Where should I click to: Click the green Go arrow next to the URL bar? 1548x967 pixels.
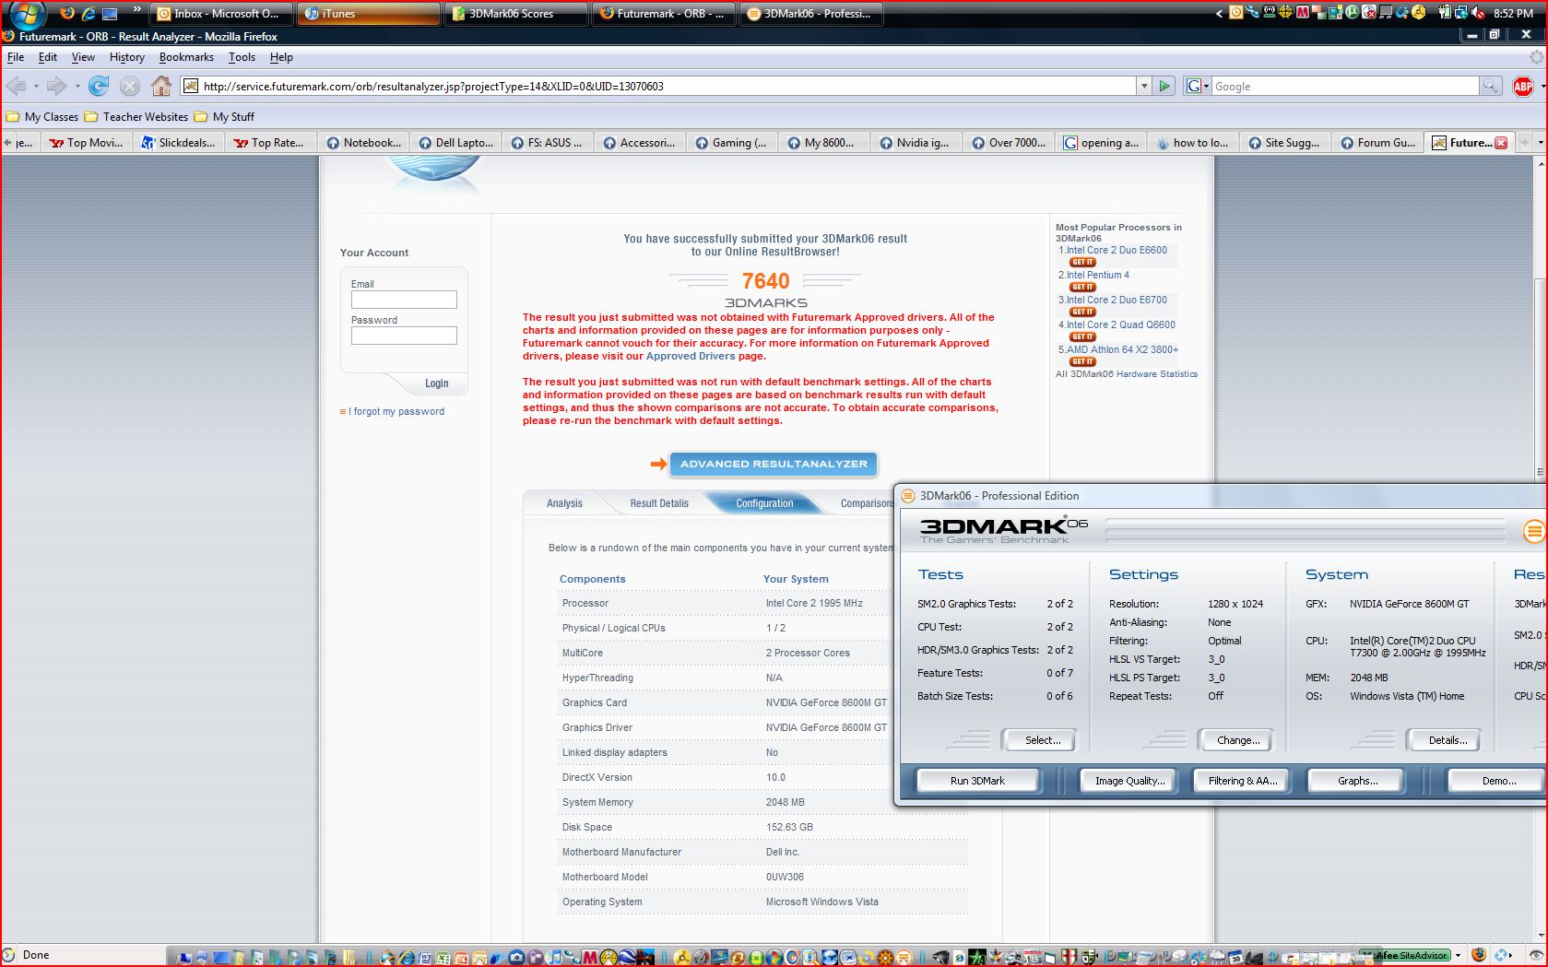pos(1164,86)
